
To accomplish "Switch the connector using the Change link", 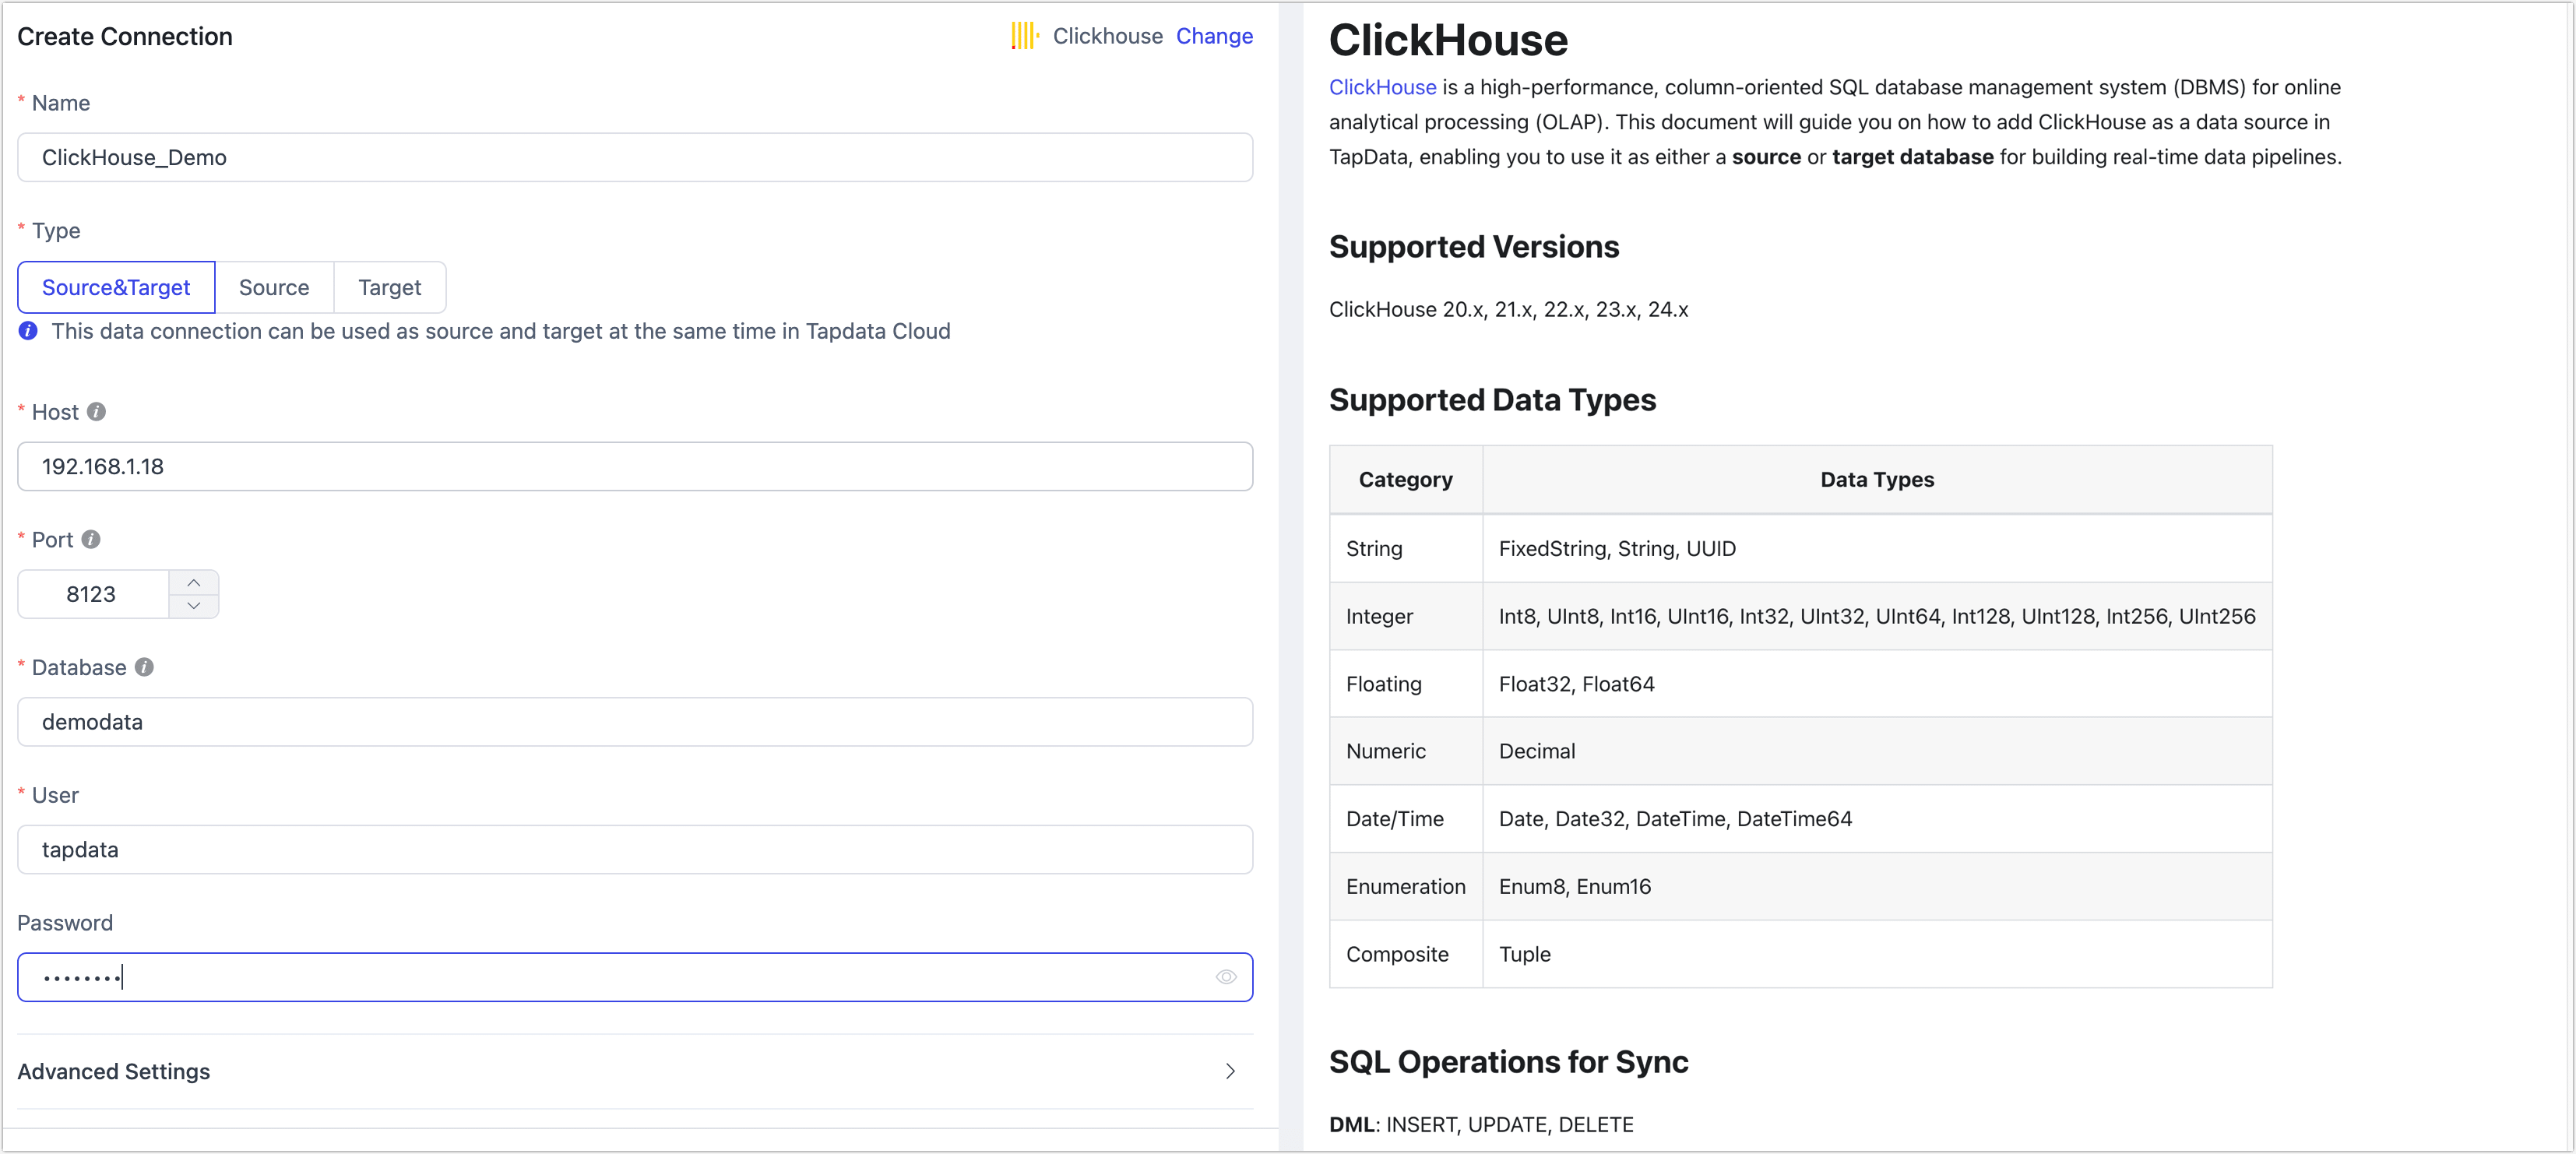I will [x=1214, y=36].
